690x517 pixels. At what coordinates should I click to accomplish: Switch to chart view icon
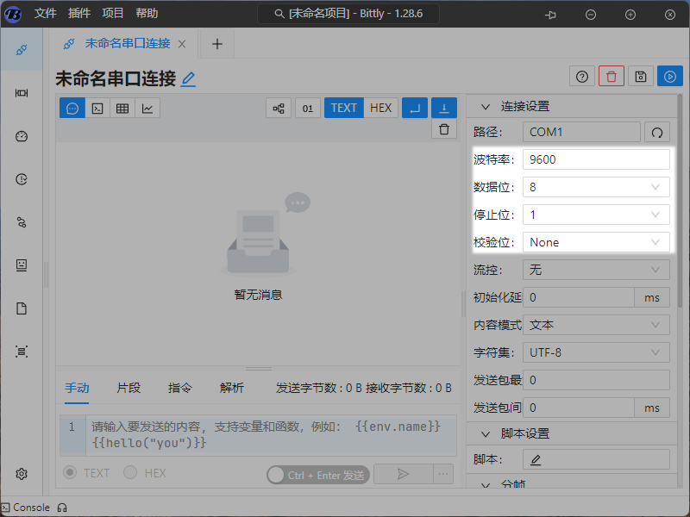147,108
